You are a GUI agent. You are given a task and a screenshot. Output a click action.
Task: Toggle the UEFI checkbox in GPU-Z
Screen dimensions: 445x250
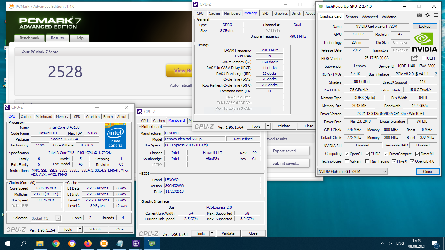click(424, 58)
